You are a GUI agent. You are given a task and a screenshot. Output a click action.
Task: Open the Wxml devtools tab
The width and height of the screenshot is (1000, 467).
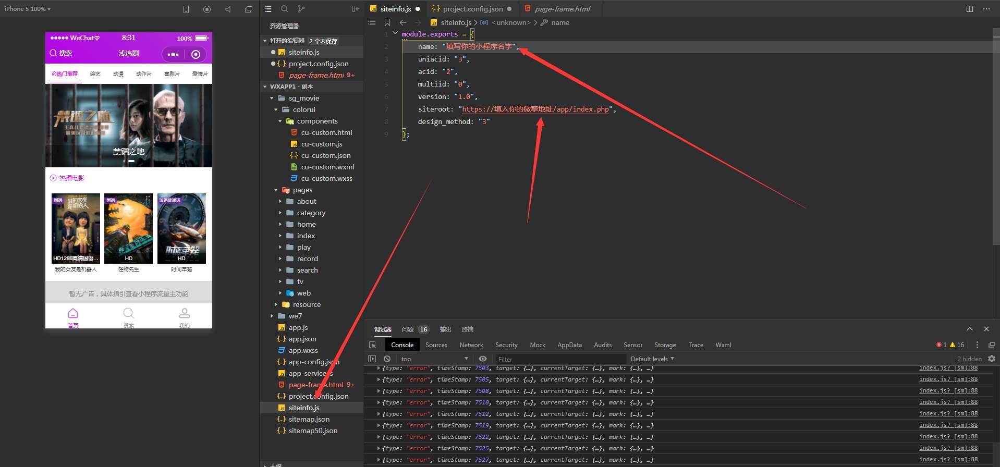tap(723, 345)
